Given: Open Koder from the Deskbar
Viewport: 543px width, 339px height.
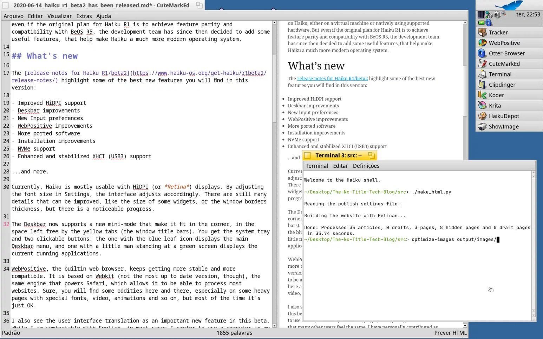Looking at the screenshot, I should pyautogui.click(x=496, y=95).
